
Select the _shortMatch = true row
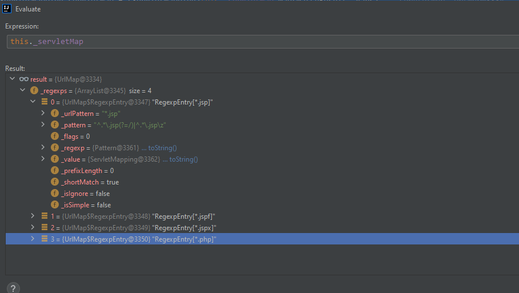262,182
